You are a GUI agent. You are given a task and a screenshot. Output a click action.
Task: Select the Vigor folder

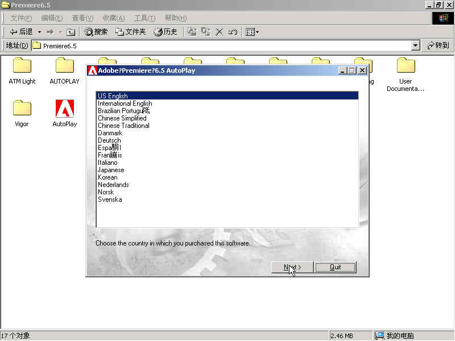click(22, 114)
